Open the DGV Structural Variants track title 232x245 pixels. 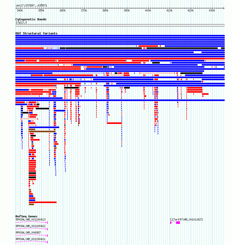tap(36, 33)
